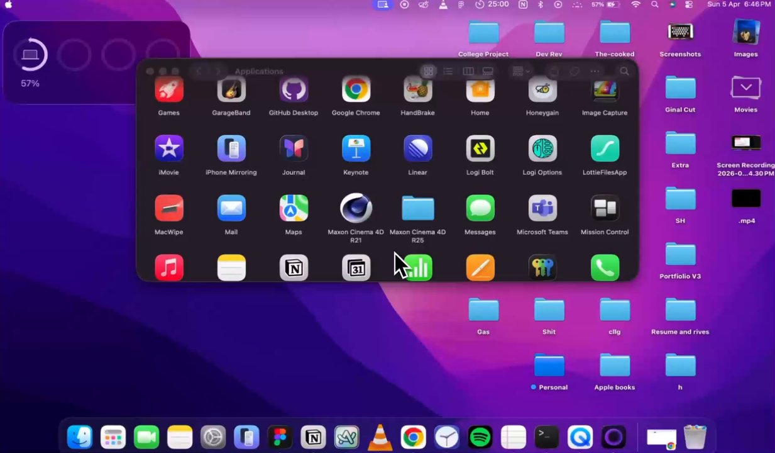Open Control Center in the menu bar

pyautogui.click(x=689, y=4)
